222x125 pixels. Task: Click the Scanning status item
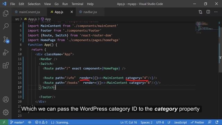(60, 122)
